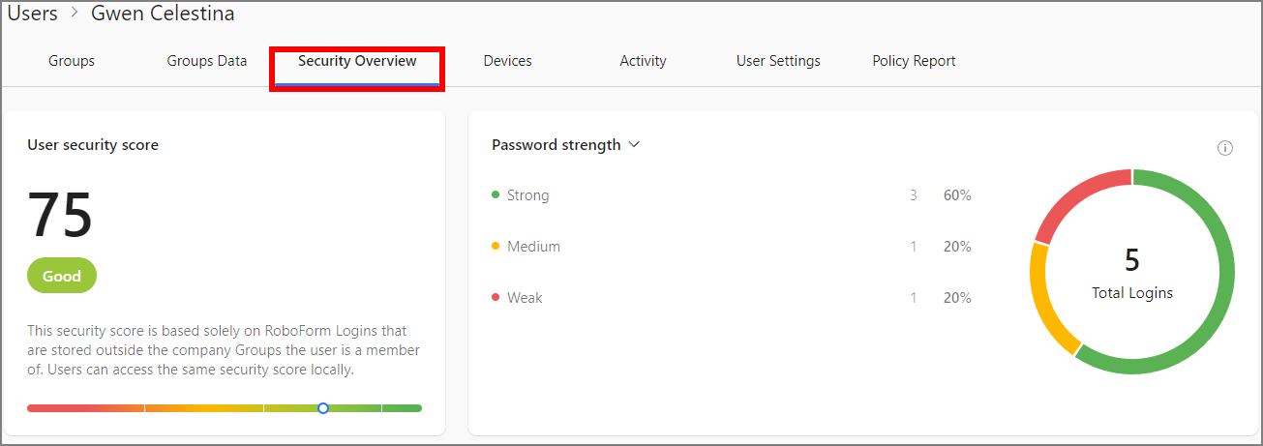This screenshot has width=1263, height=446.
Task: Switch to the Groups Data tab
Action: point(207,61)
